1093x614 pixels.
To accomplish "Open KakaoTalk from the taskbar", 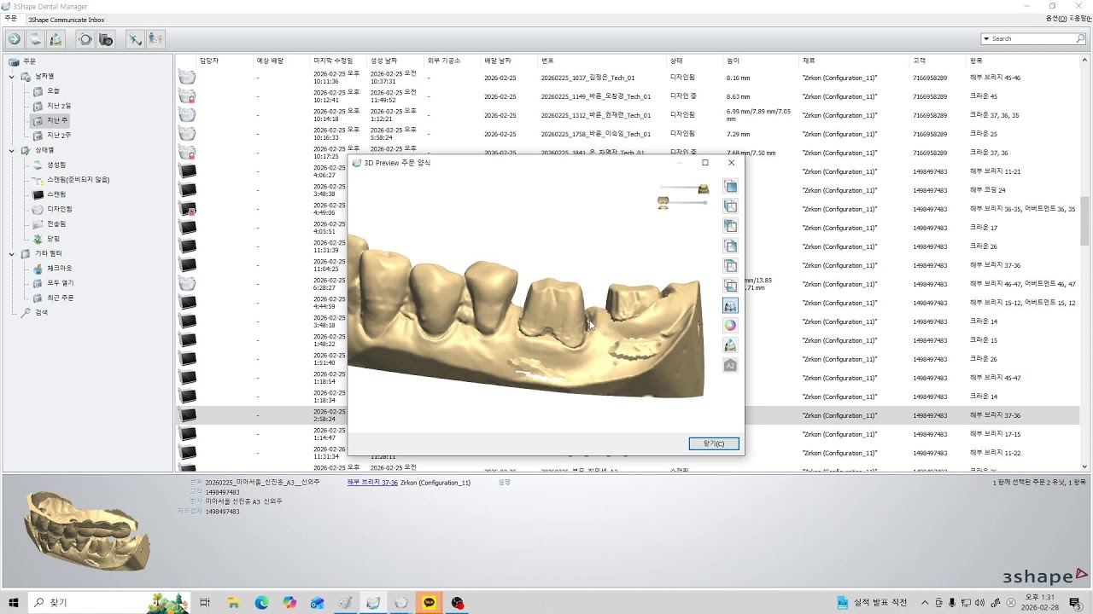I will pos(429,603).
